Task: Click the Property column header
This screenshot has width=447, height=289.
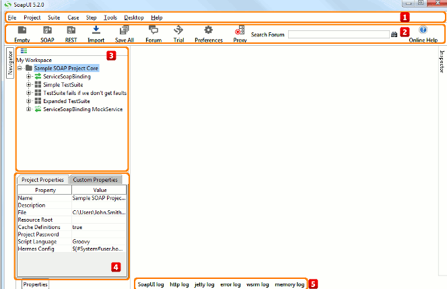Action: coord(44,190)
